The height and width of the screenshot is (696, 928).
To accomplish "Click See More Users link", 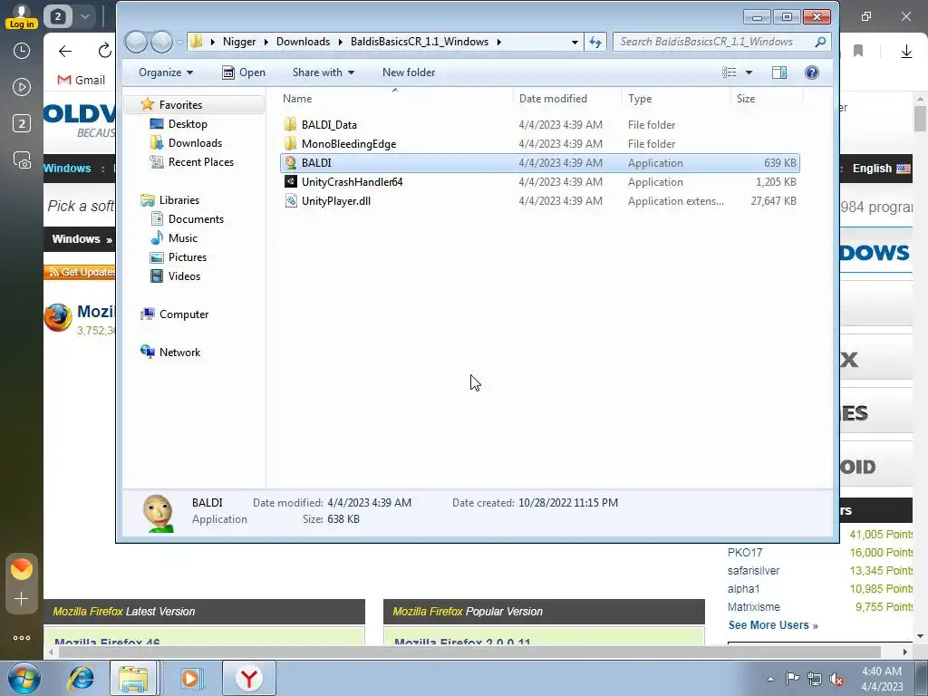I will point(773,625).
